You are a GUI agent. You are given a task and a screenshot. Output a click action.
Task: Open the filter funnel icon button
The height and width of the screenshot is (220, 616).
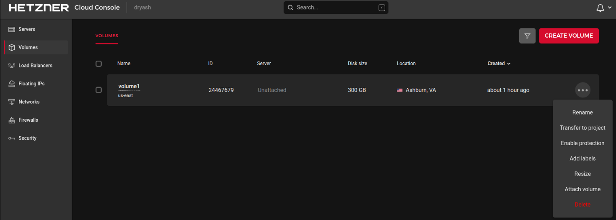(x=527, y=36)
